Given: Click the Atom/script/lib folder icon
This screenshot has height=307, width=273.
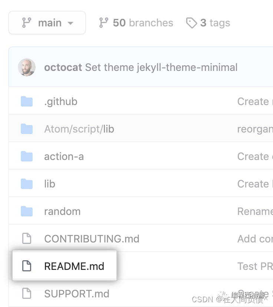Looking at the screenshot, I should (x=27, y=129).
